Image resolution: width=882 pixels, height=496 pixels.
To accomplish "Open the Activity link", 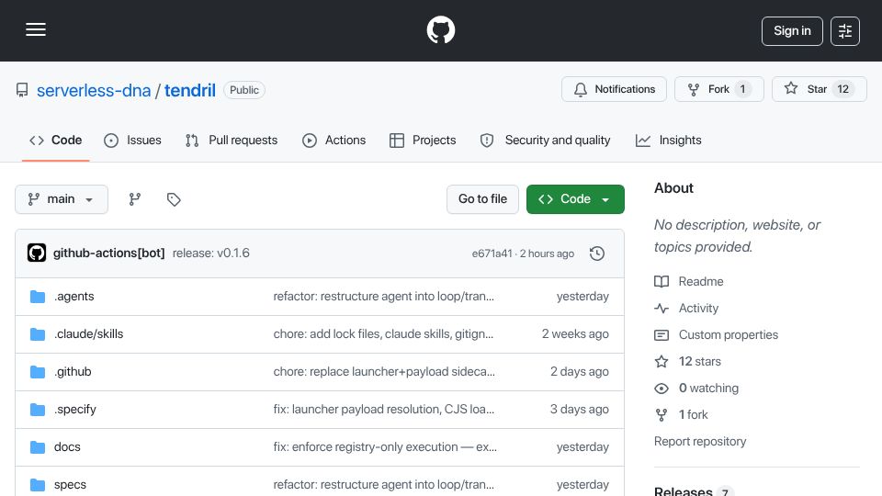I will [x=698, y=309].
